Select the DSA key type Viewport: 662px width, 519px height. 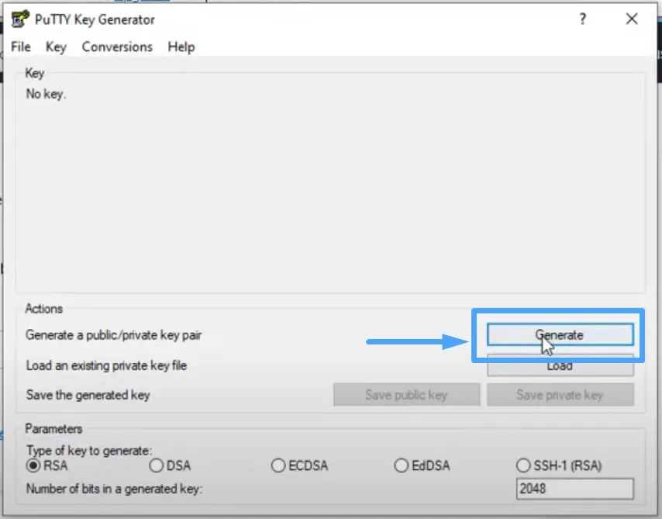(170, 465)
